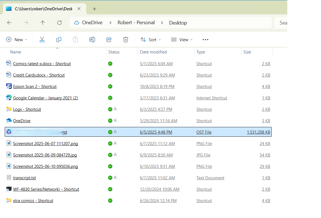Image resolution: width=321 pixels, height=218 pixels.
Task: Open the View dropdown menu
Action: pos(182,40)
